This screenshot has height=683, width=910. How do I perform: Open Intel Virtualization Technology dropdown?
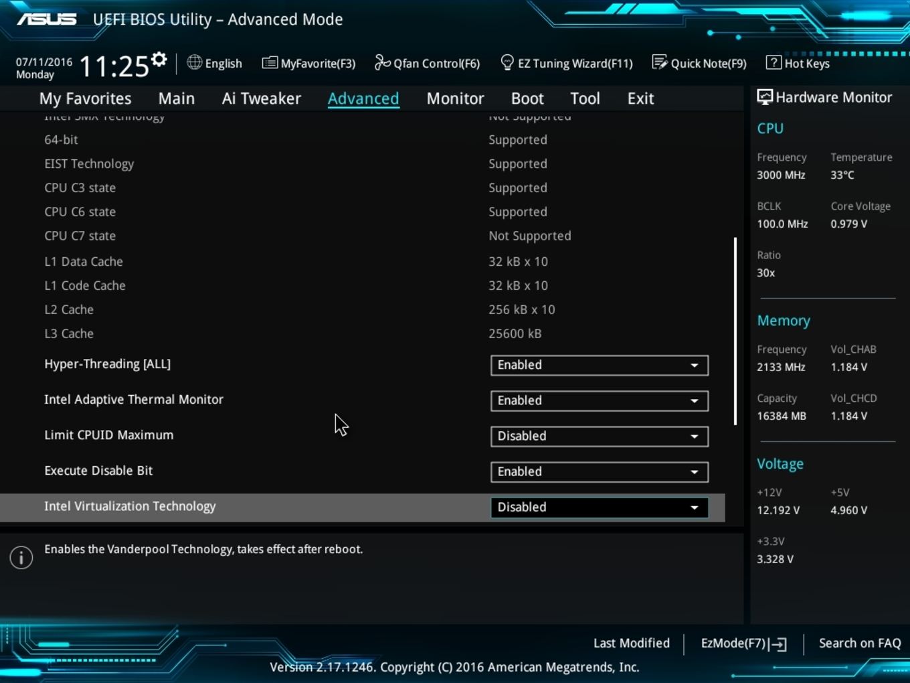(599, 507)
